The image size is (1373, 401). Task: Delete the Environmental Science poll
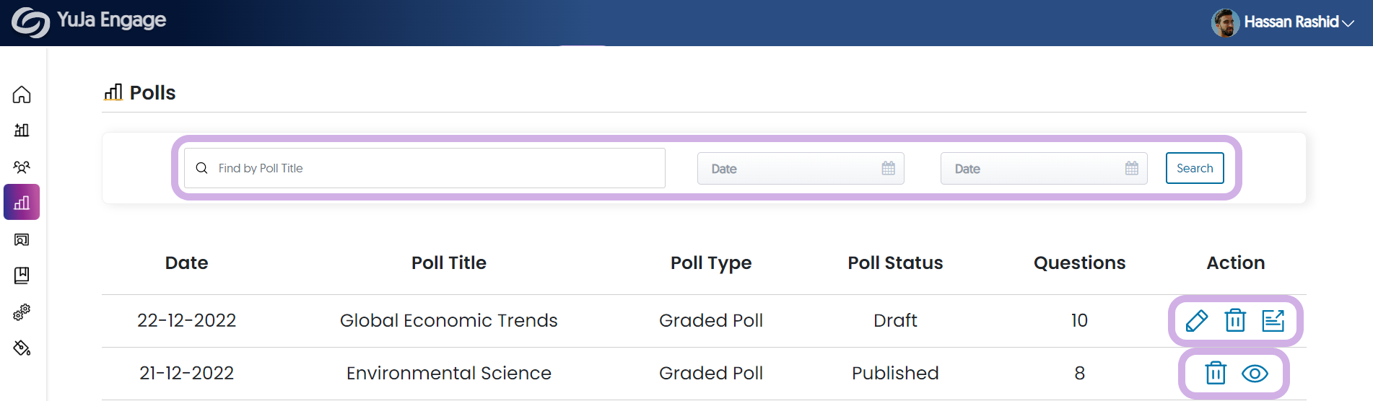pos(1216,373)
